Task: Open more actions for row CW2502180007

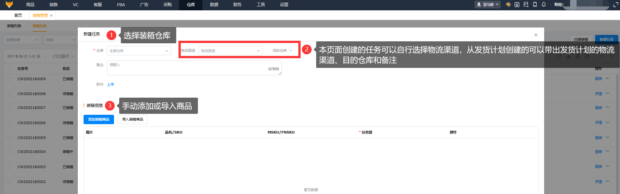Action: click(607, 107)
